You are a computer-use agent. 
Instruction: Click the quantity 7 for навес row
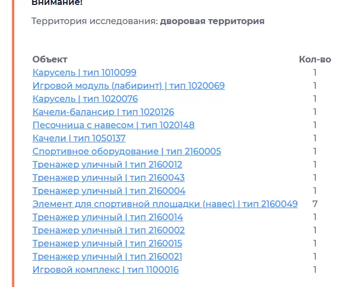pyautogui.click(x=315, y=204)
